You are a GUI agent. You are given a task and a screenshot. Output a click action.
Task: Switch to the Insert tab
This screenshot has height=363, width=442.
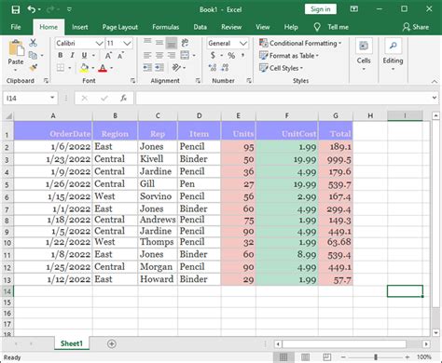coord(80,27)
